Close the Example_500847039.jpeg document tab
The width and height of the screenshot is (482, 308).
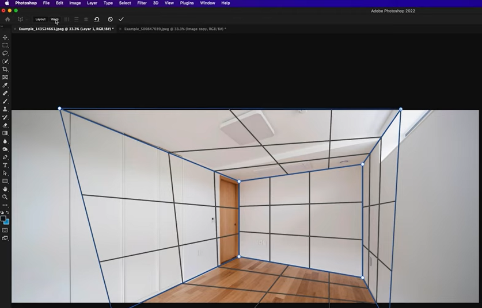tap(120, 29)
